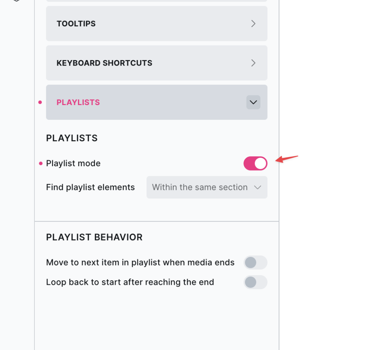Image resolution: width=375 pixels, height=350 pixels.
Task: Click the caret arrow in the Find playlist elements box
Action: tap(257, 187)
